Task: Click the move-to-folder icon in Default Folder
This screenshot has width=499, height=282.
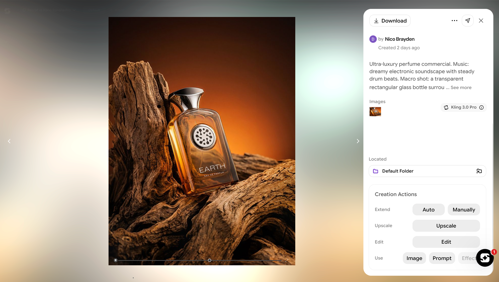Action: 479,171
